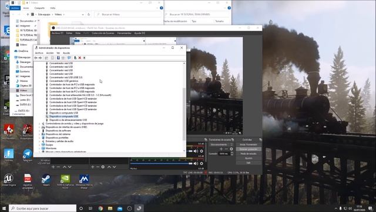
Task: Click Buscar en Vídeos search field
Action: [x=128, y=14]
